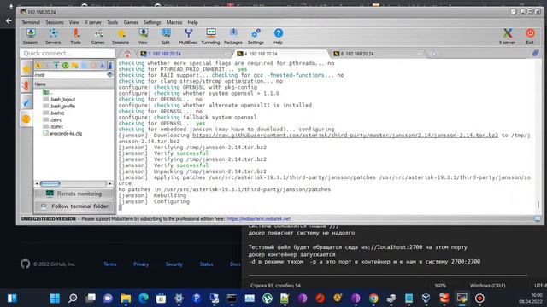Click the Terms link on GitHub page

tap(110, 264)
